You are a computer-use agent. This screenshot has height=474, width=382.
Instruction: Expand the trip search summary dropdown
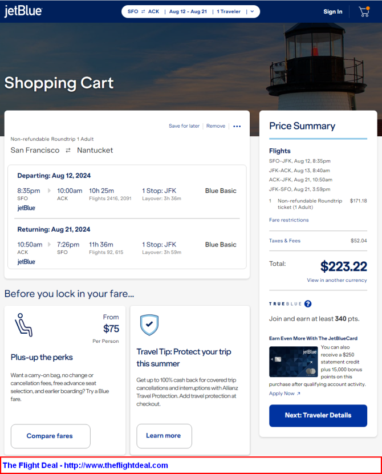[x=252, y=11]
